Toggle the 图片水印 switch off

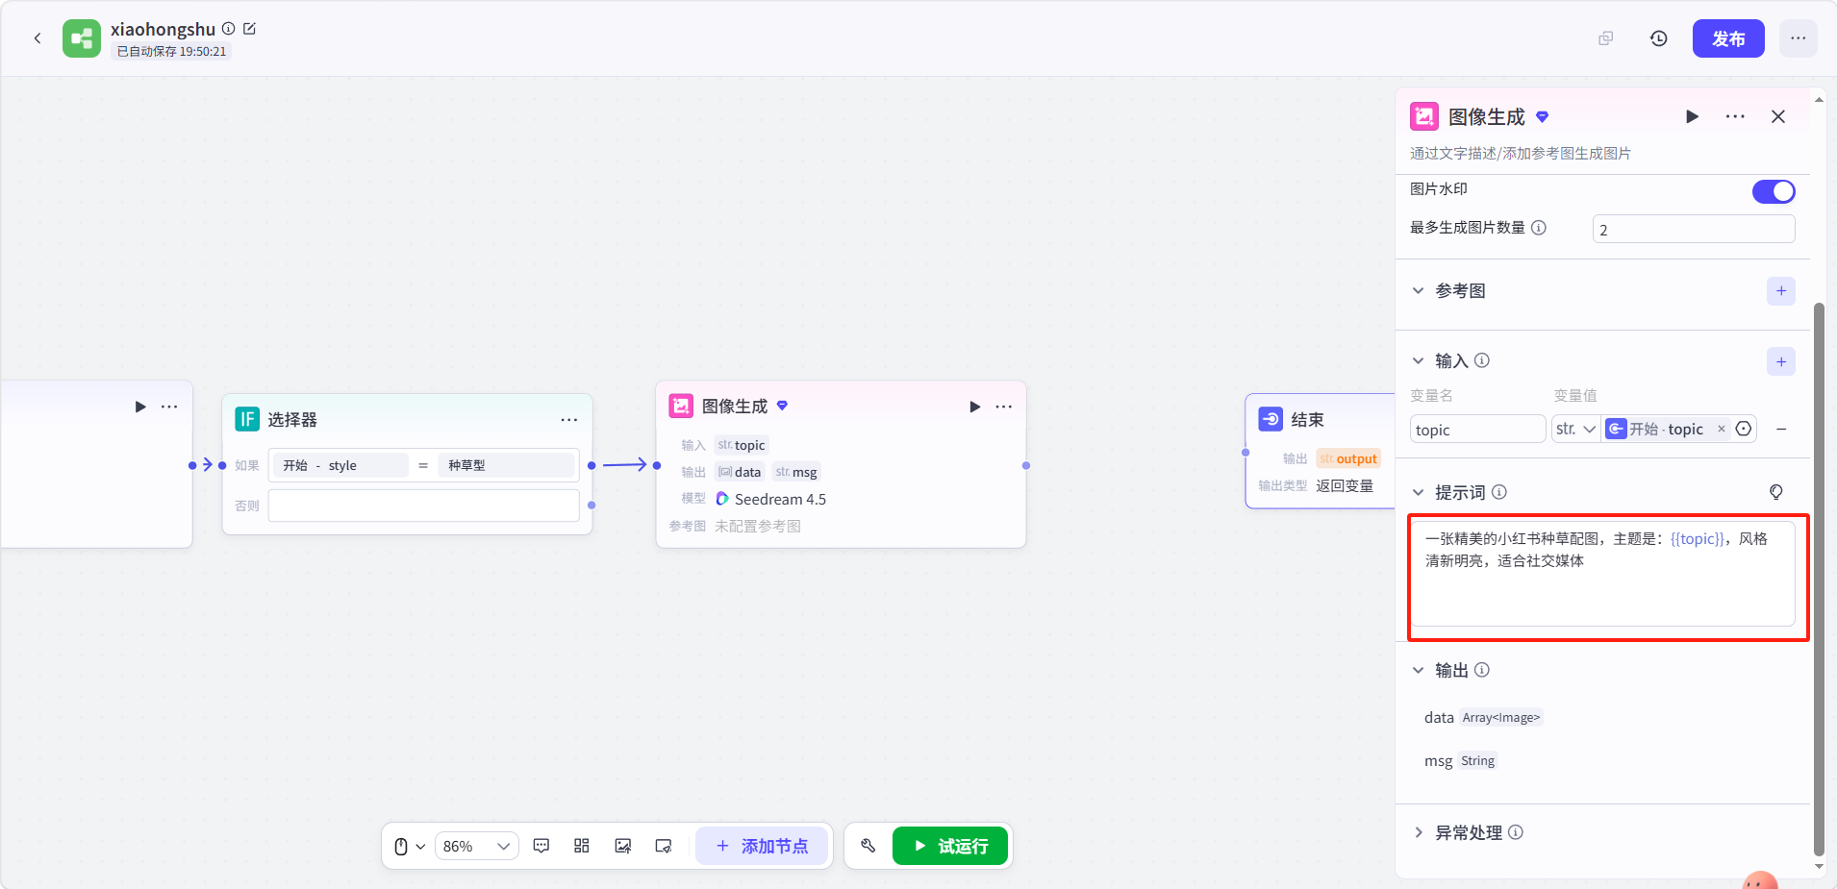click(1774, 191)
